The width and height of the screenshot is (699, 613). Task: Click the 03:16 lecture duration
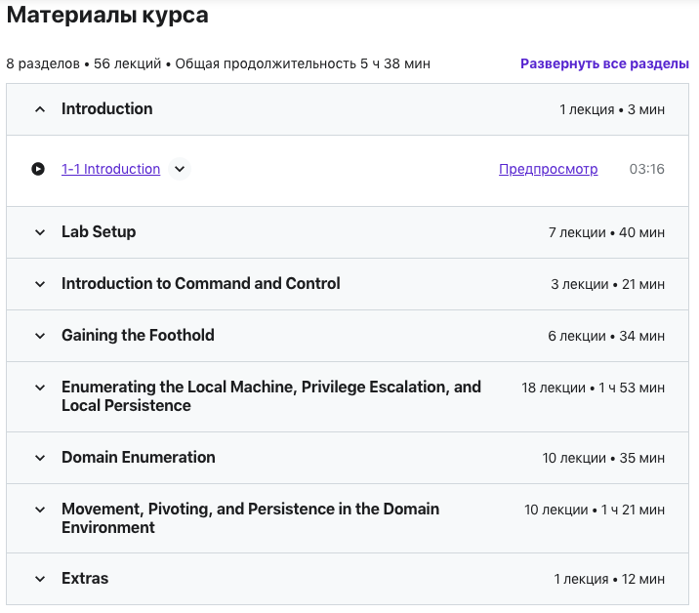point(646,169)
